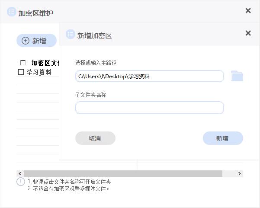Toggle the select-all checkbox in the table header
The image size is (260, 208).
(x=23, y=63)
